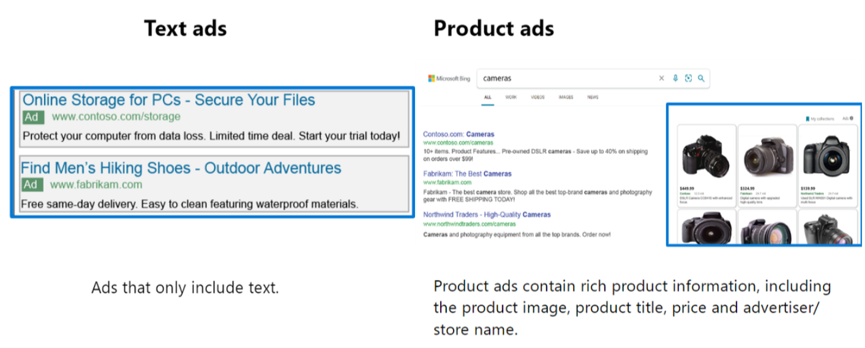
Task: Click the green Ad badge for fabrikam.com
Action: [31, 184]
